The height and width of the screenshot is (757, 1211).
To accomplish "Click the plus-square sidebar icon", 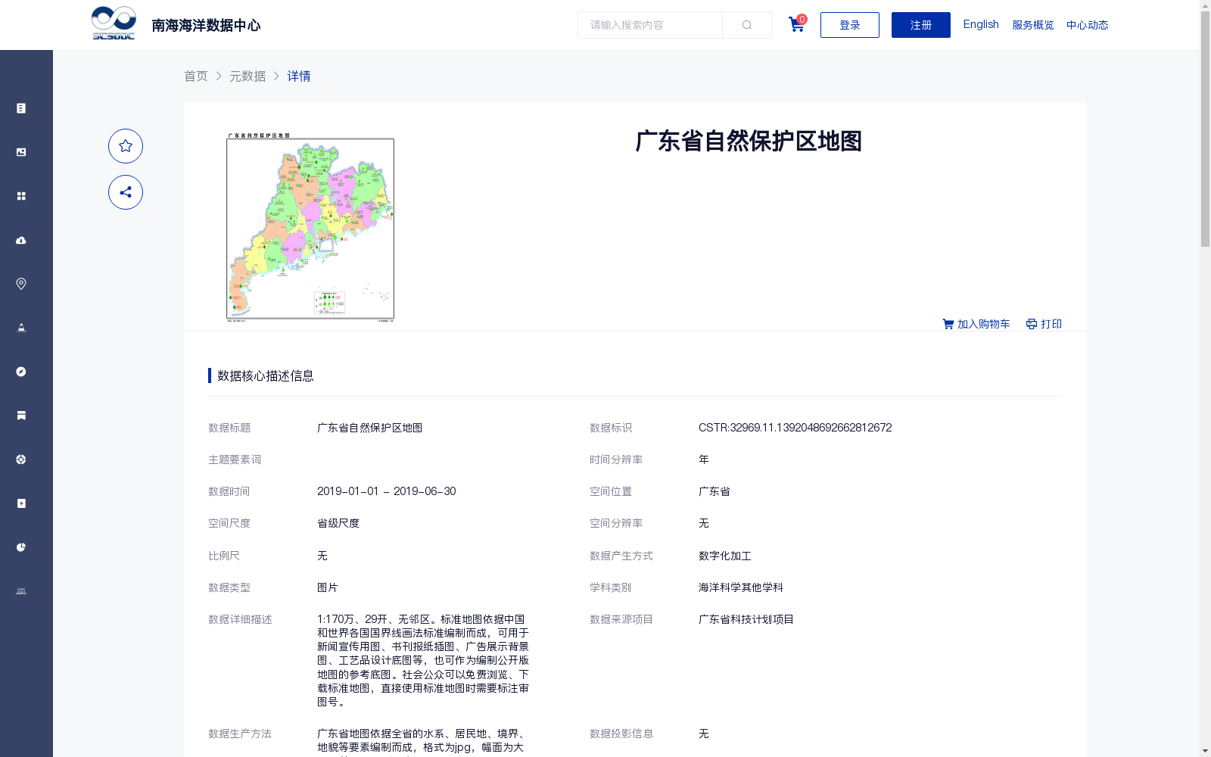I will [21, 503].
